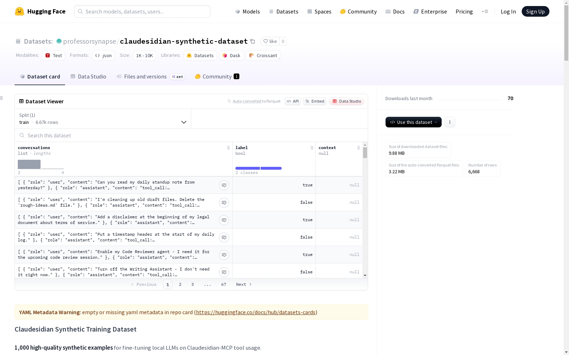The height and width of the screenshot is (355, 569).
Task: Open the more navigation menu icon
Action: pyautogui.click(x=485, y=11)
